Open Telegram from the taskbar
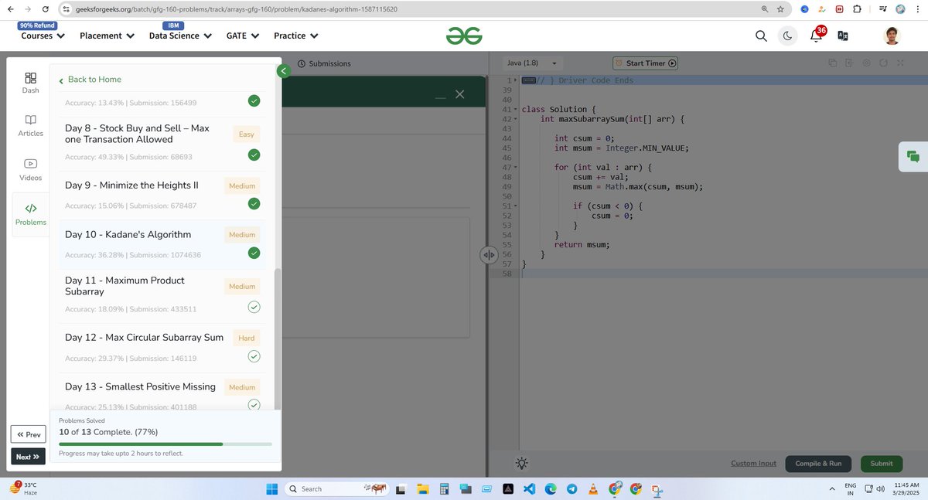 [571, 488]
